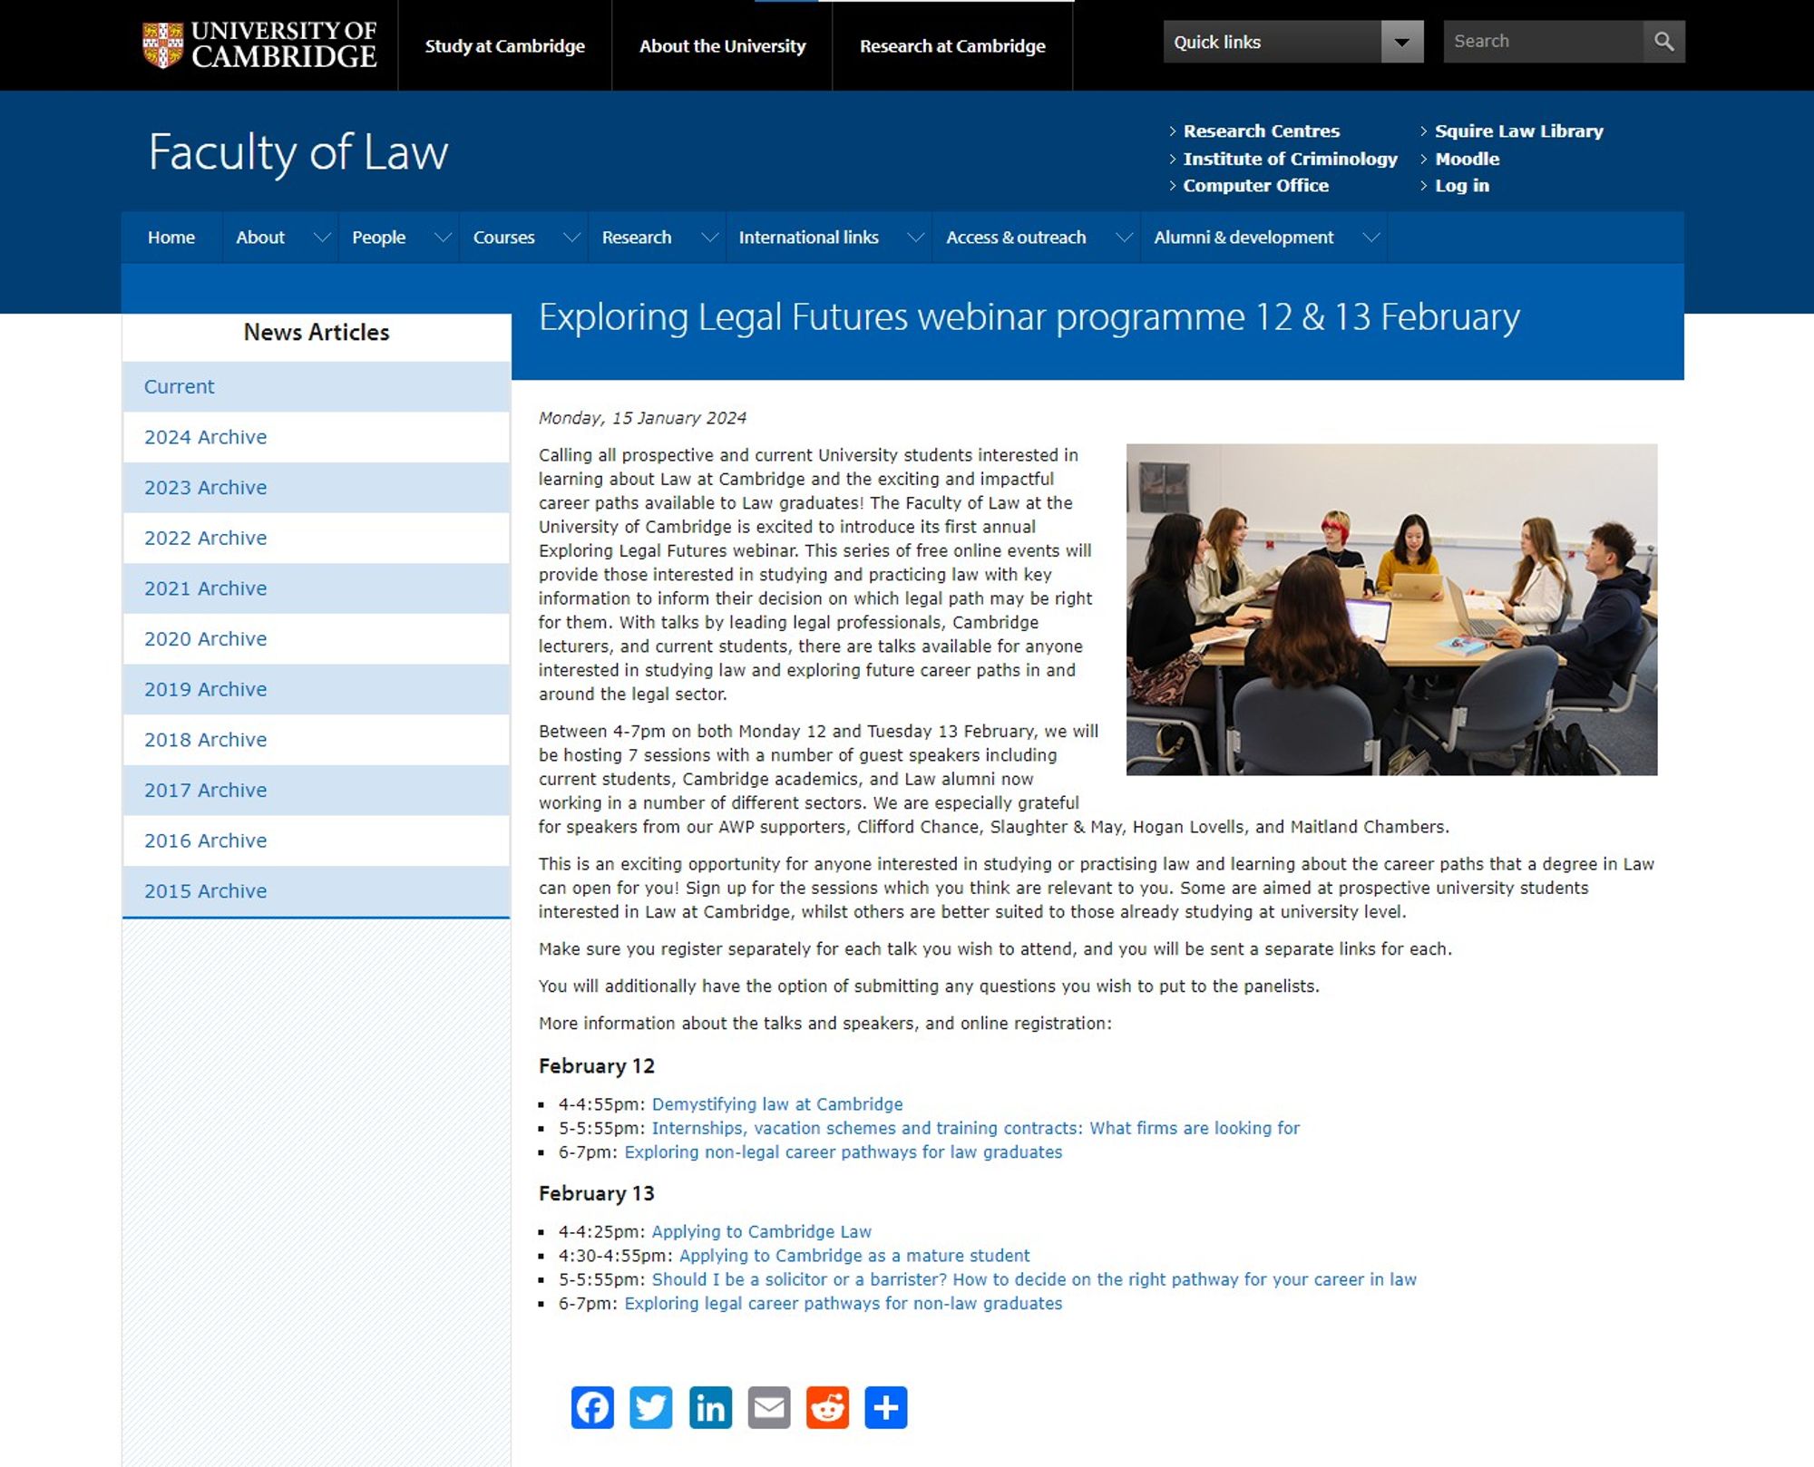Click the Reddit share icon
The image size is (1814, 1467).
(x=825, y=1405)
